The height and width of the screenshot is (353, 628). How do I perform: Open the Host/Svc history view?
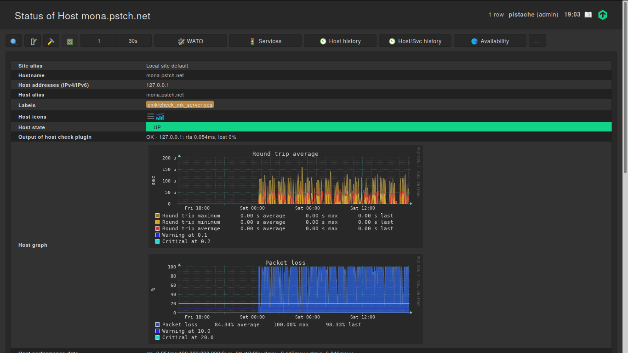415,41
